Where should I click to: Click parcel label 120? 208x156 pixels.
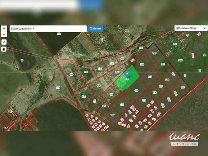(x=117, y=72)
